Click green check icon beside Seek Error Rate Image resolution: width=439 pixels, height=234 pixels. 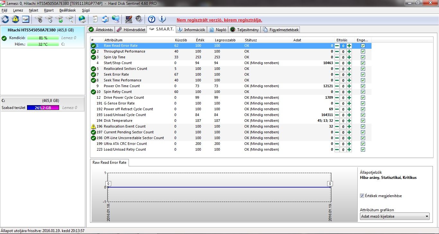pos(93,75)
